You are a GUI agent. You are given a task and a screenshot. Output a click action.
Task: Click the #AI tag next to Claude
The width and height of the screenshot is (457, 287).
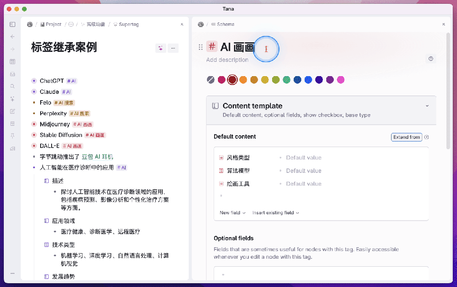(66, 92)
